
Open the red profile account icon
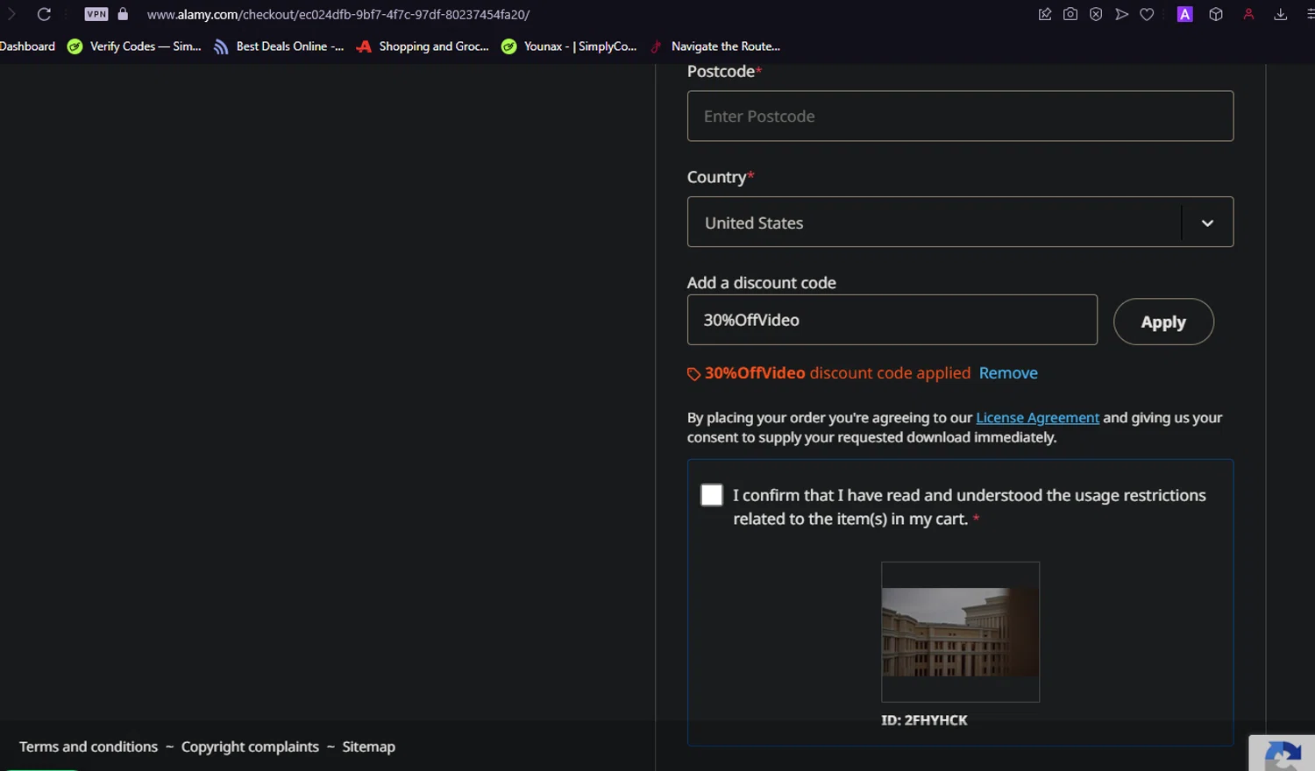[x=1248, y=14]
